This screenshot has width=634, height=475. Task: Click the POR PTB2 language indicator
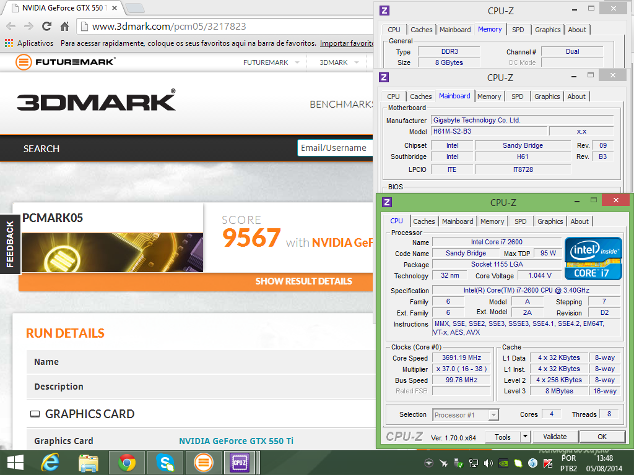tap(568, 463)
